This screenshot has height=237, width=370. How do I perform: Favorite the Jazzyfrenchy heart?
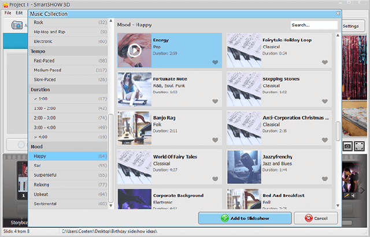325,179
